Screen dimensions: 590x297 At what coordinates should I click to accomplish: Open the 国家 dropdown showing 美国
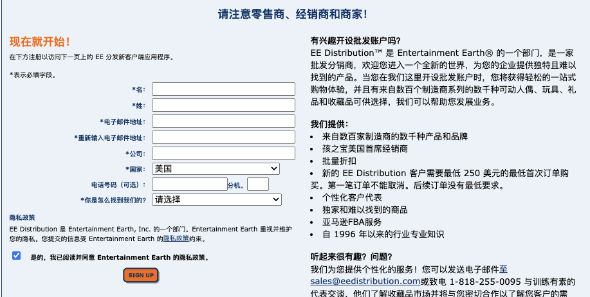click(216, 169)
